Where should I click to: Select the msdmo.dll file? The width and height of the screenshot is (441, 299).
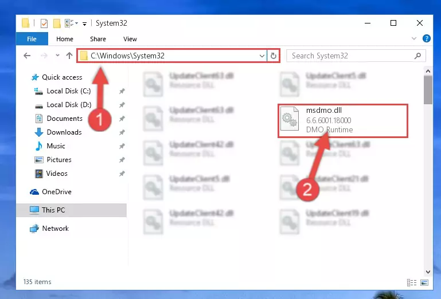343,120
